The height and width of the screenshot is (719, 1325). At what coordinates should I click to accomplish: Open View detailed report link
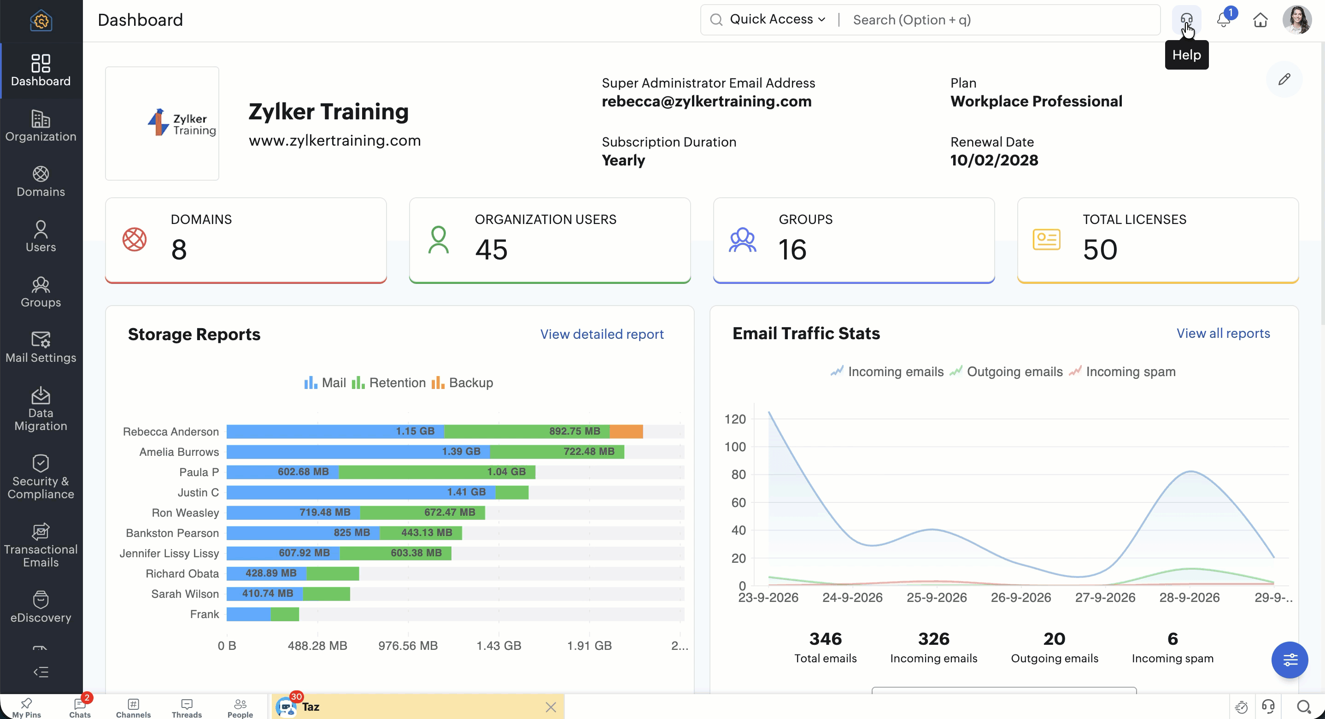601,334
